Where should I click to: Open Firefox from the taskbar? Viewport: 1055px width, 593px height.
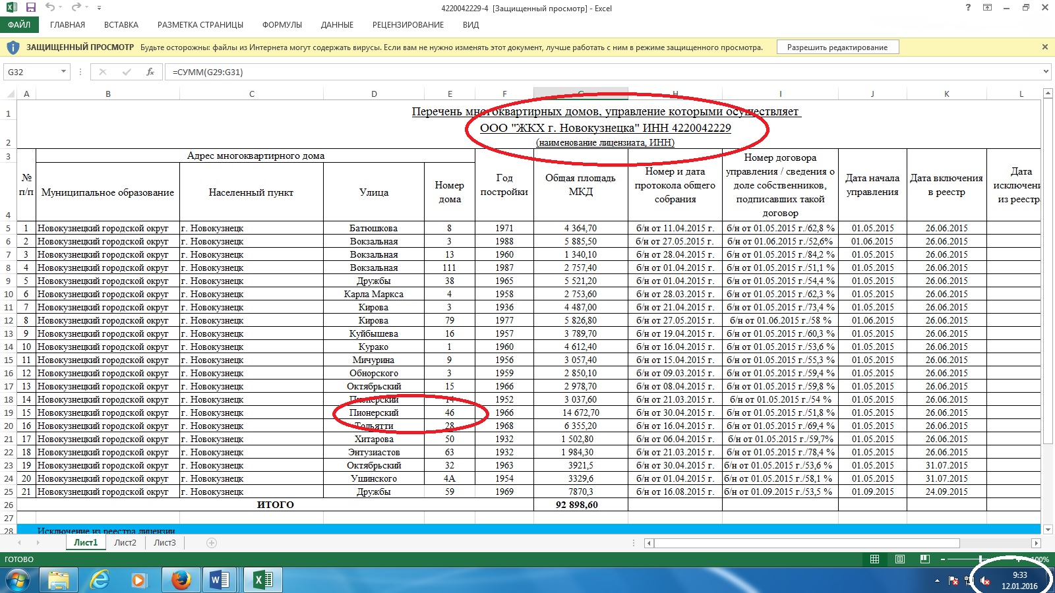tap(181, 580)
